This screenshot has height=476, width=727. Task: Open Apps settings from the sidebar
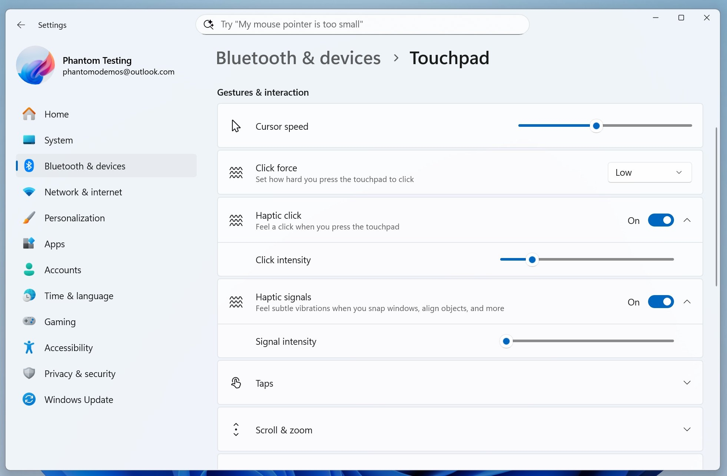tap(55, 244)
